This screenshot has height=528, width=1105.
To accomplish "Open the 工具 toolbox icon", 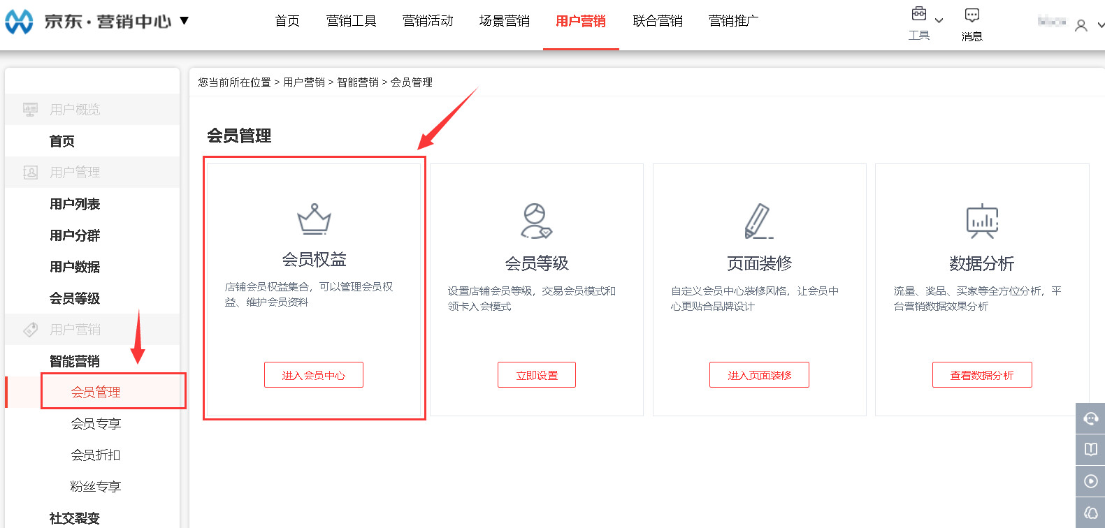I will 918,13.
